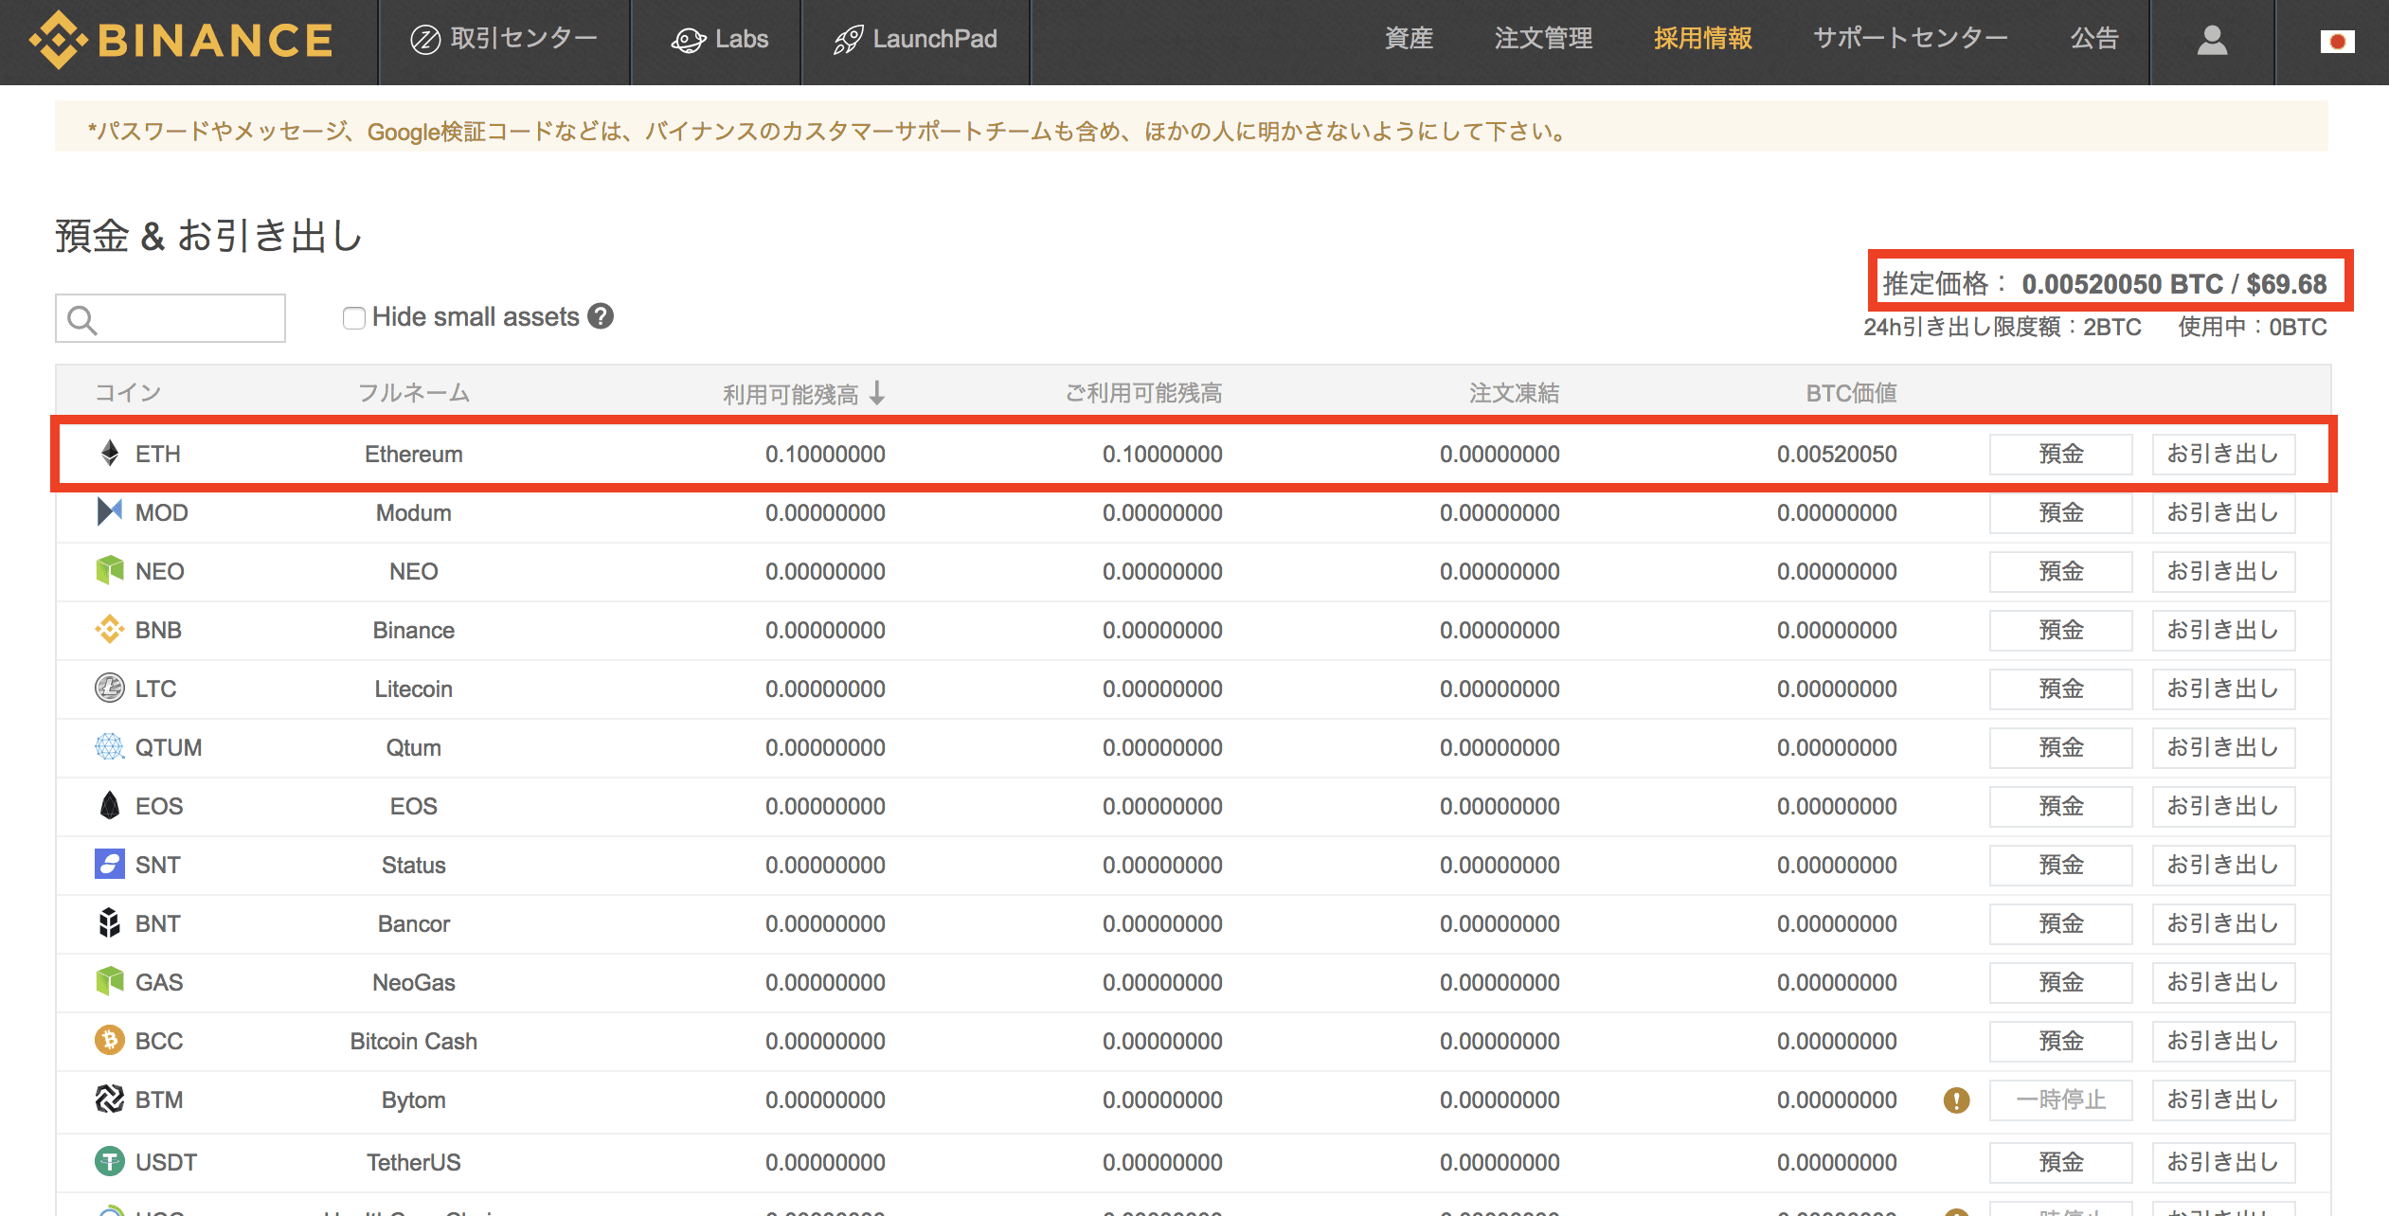
Task: Click the help question mark icon
Action: click(601, 316)
